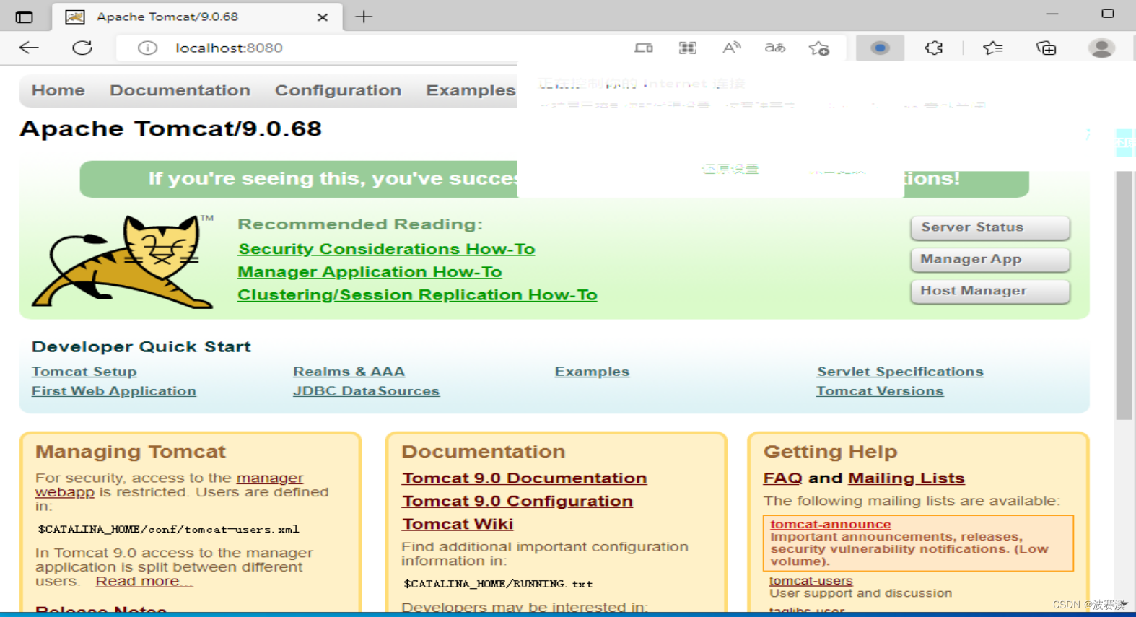The image size is (1136, 617).
Task: Click the blue circular extension icon
Action: (879, 48)
